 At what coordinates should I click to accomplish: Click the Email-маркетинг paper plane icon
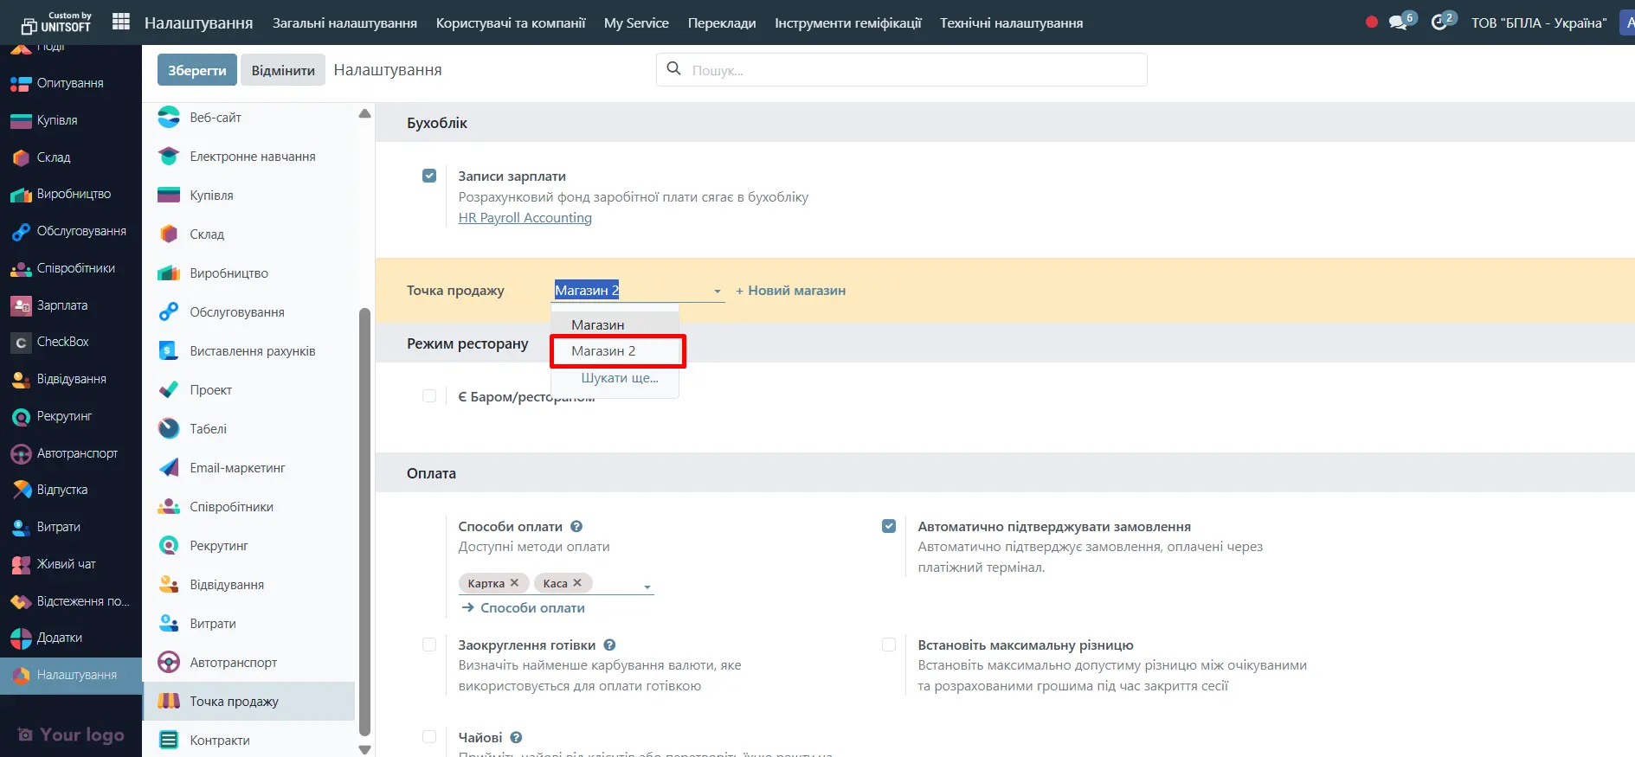pyautogui.click(x=169, y=468)
